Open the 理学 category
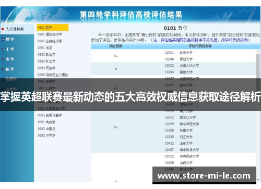The height and width of the screenshot is (189, 261). (x=10, y=39)
